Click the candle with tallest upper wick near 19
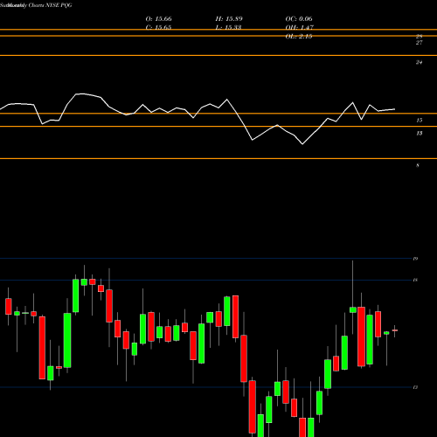Screen dimensions: 437x437 click(353, 309)
